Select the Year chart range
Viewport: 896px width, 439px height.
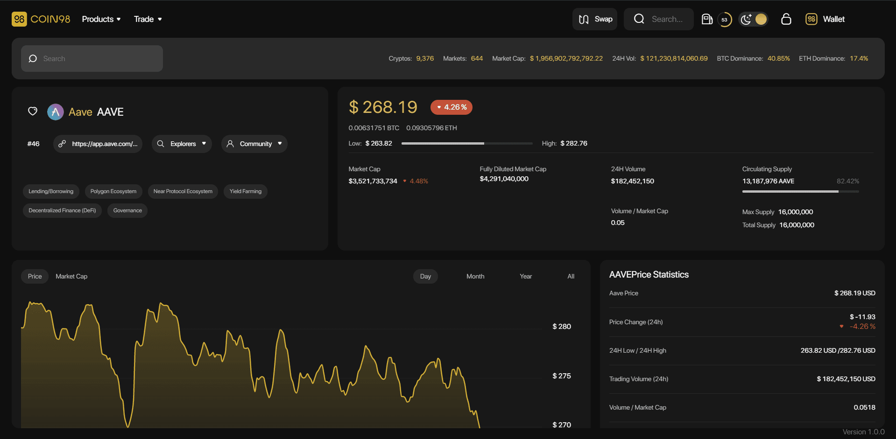click(526, 276)
